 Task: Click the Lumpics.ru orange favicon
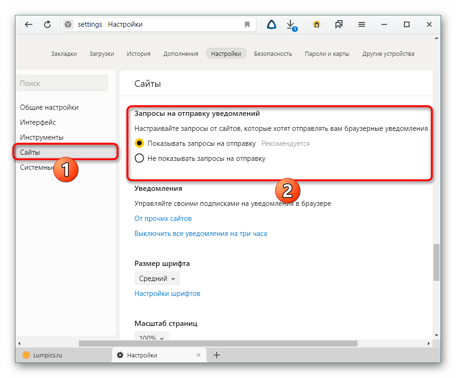[x=26, y=355]
